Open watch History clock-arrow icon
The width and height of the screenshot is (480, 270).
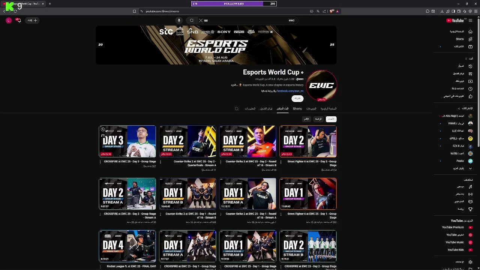(470, 66)
